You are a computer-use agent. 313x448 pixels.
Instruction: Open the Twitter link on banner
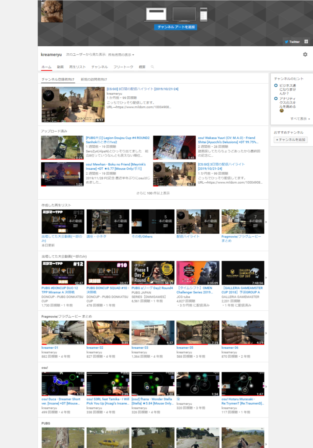coord(292,42)
